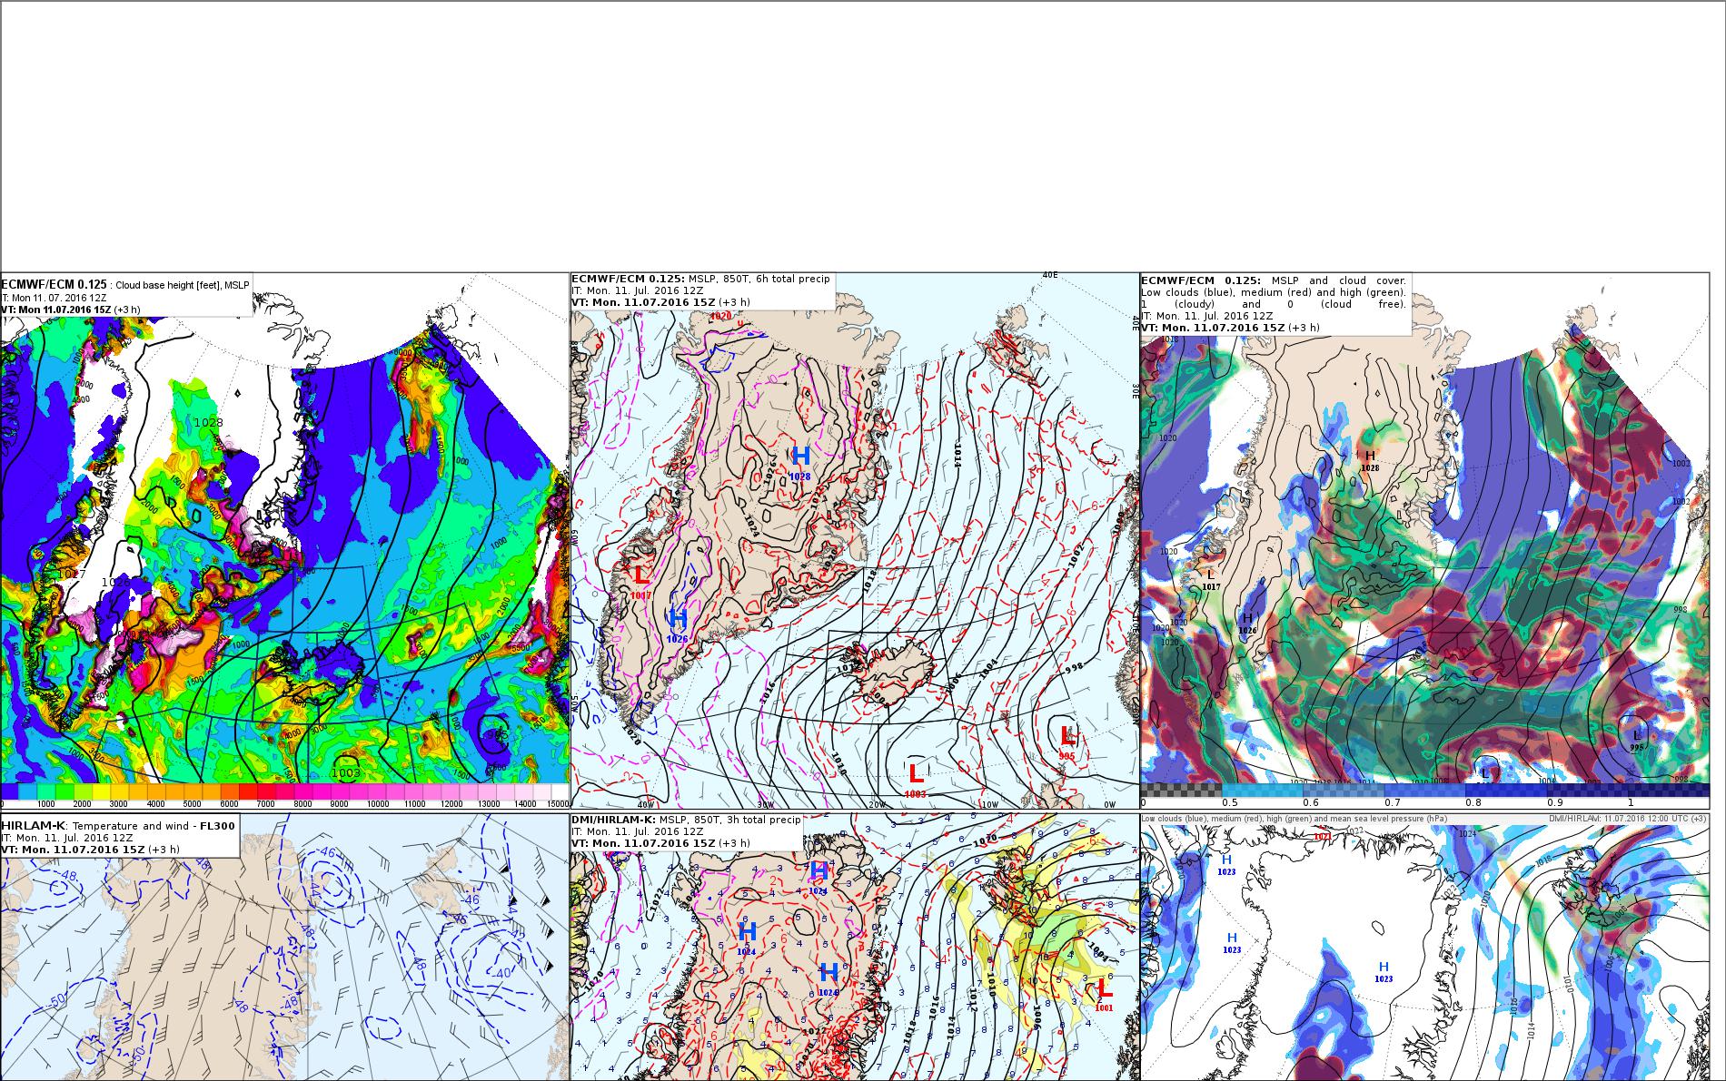
Task: Open the DMI/HIRLAM low clouds pressure map
Action: [1424, 947]
